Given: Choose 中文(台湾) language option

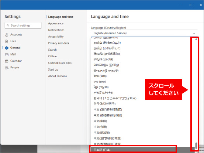Looking at the screenshot, I should (100, 127).
